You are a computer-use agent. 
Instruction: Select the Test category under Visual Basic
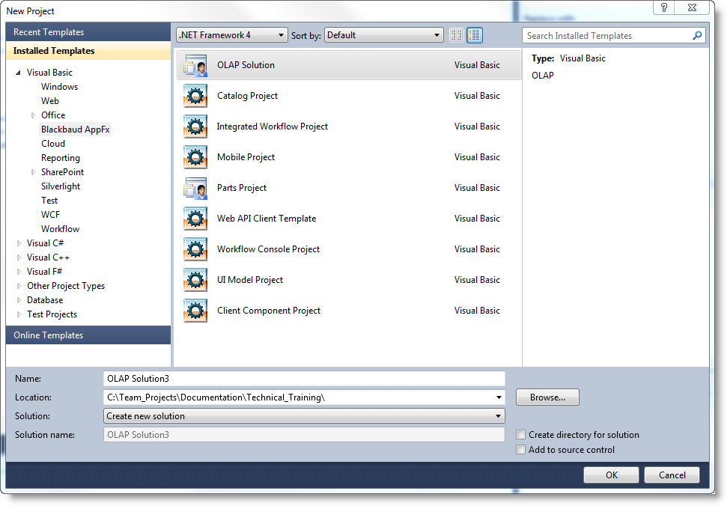(x=49, y=201)
